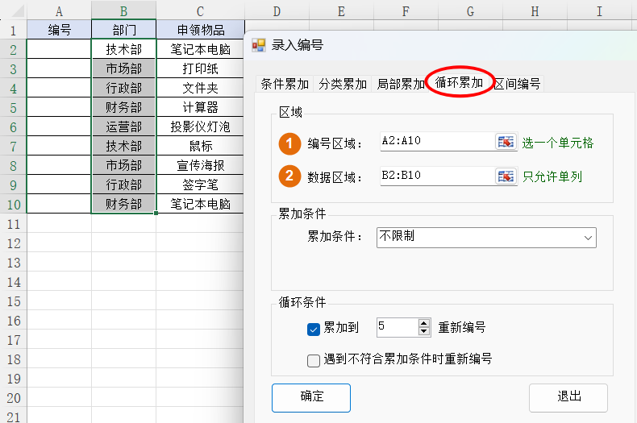Click range picker icon for 编号区域
Viewport: 637px width, 423px height.
point(506,142)
